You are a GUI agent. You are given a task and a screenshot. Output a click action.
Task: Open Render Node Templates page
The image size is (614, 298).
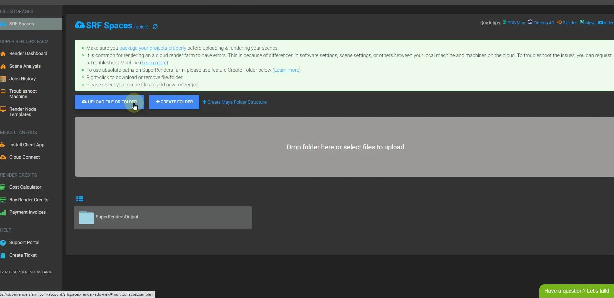coord(23,112)
